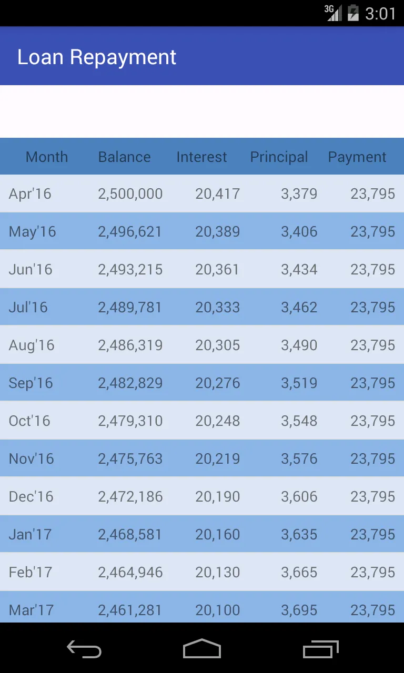
Task: Tap the battery icon in status bar
Action: 353,13
